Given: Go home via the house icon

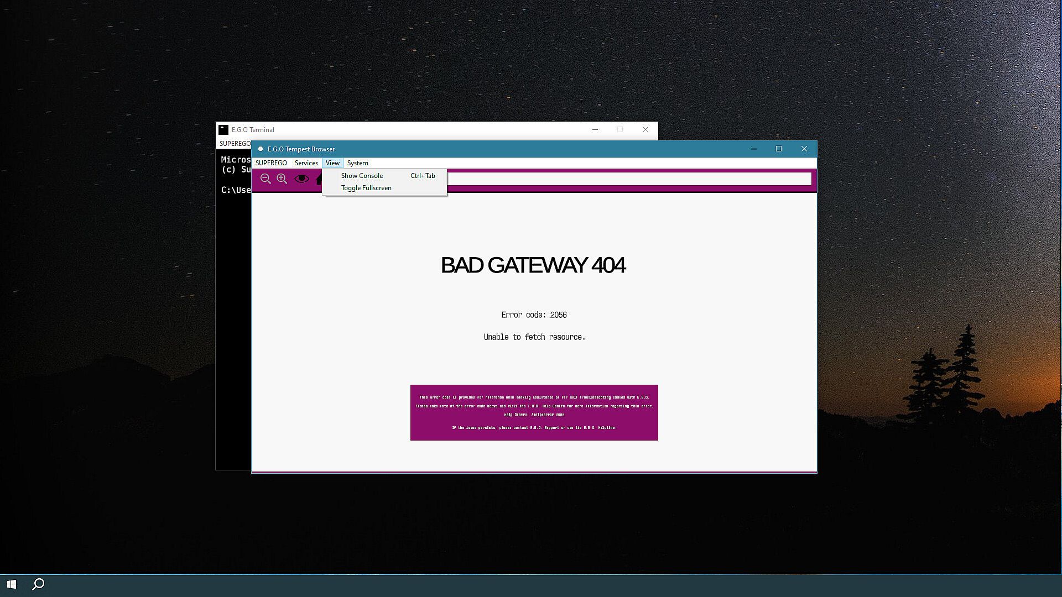Looking at the screenshot, I should click(x=319, y=179).
